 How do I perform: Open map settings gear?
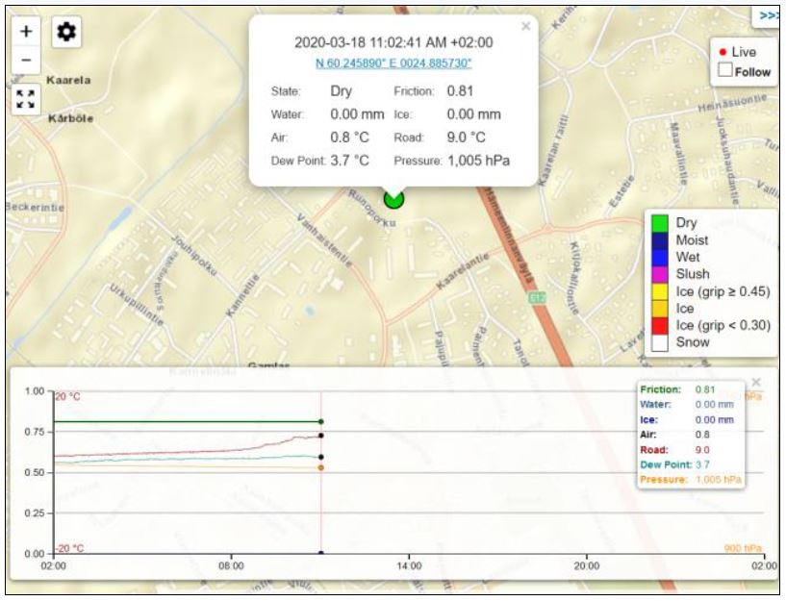66,32
